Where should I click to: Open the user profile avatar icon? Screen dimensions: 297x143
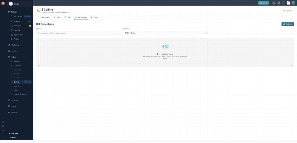click(x=293, y=3)
